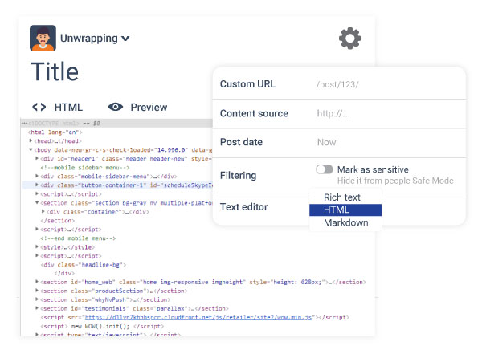Expand the head element node

(x=31, y=140)
